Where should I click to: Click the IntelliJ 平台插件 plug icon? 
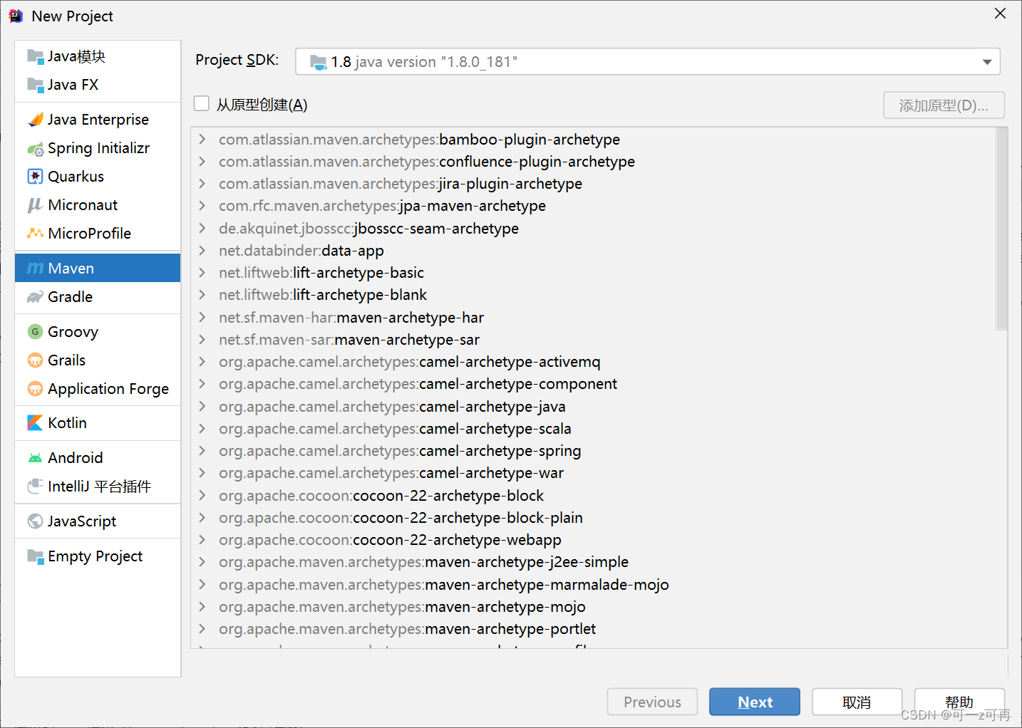point(35,487)
